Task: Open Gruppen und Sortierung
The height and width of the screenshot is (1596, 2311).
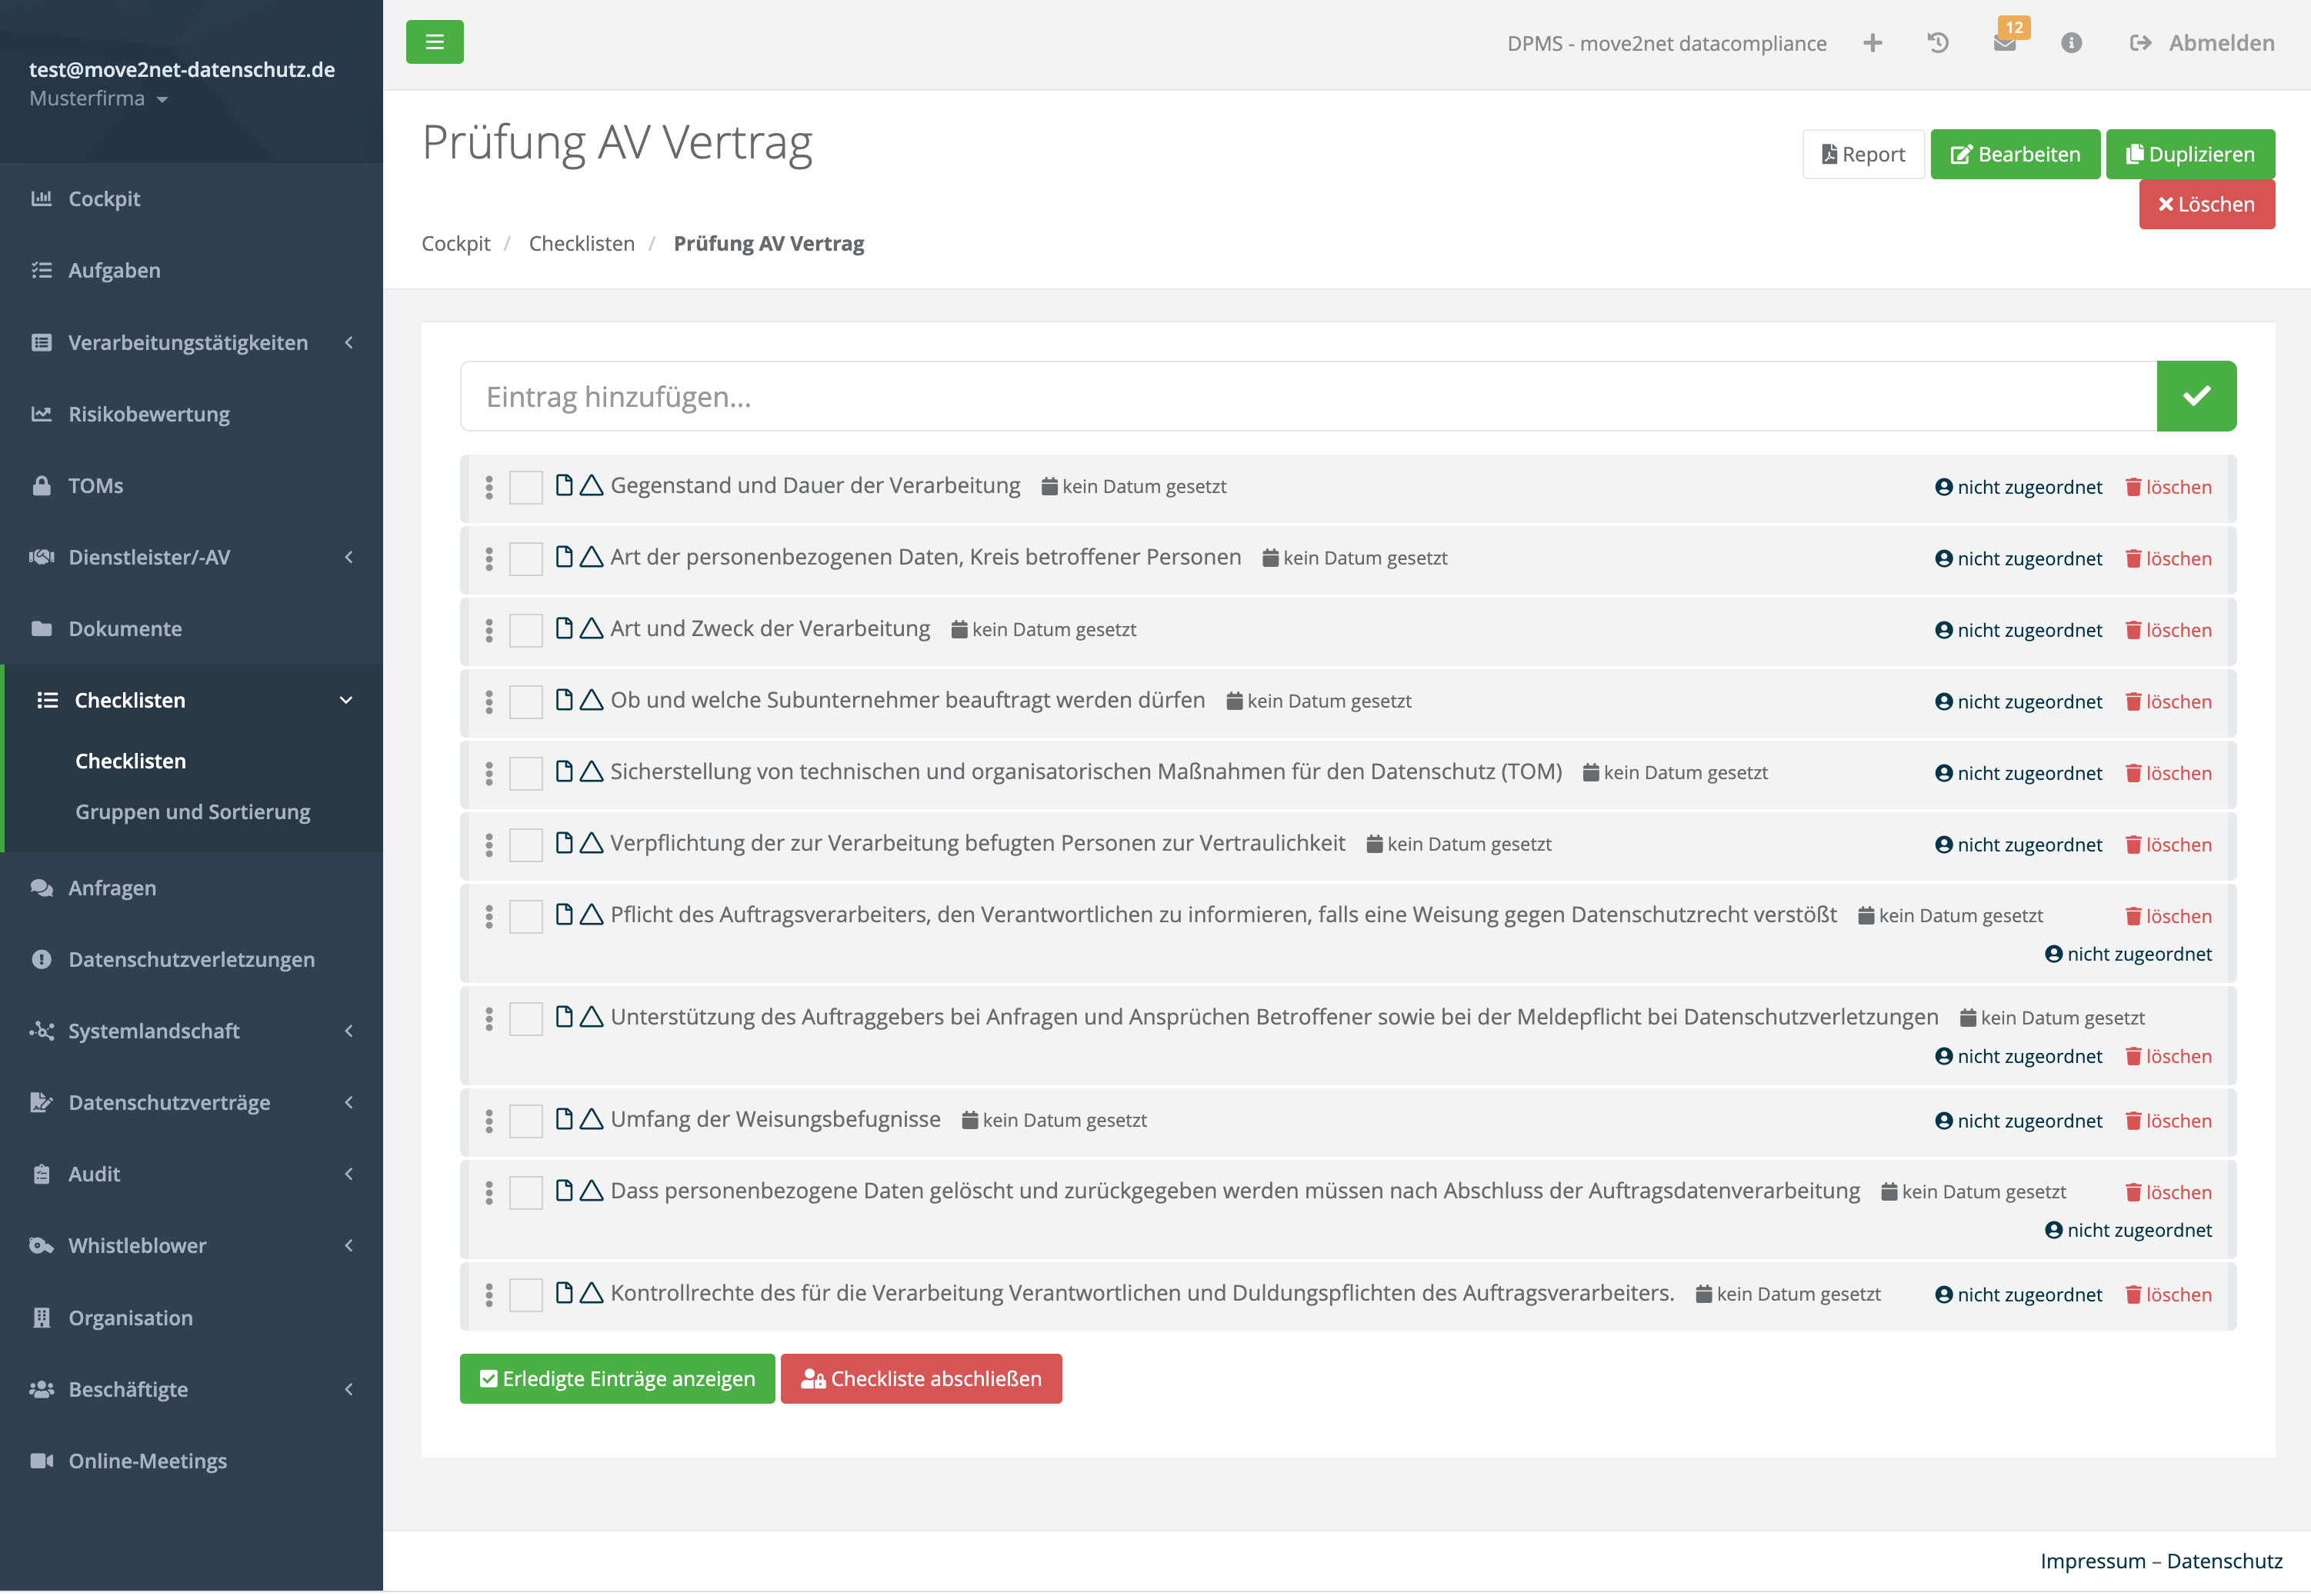Action: (x=193, y=812)
